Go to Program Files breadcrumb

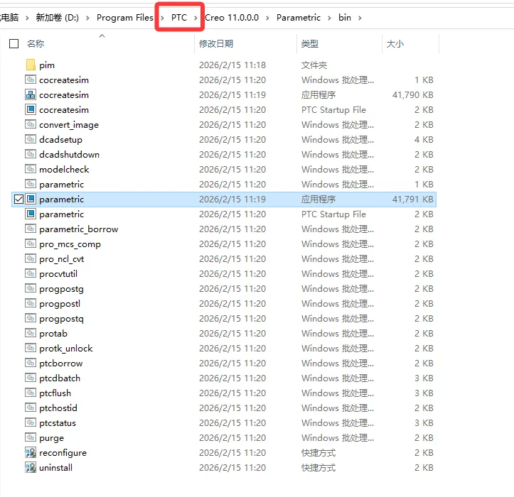click(124, 17)
